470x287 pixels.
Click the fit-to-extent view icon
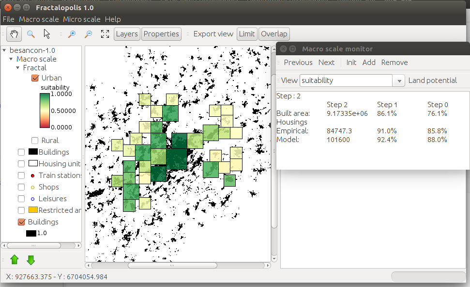105,34
